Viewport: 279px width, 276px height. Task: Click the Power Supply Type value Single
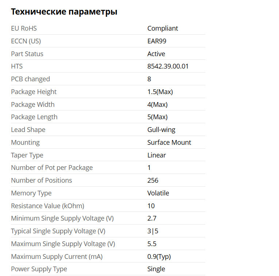pos(156,269)
